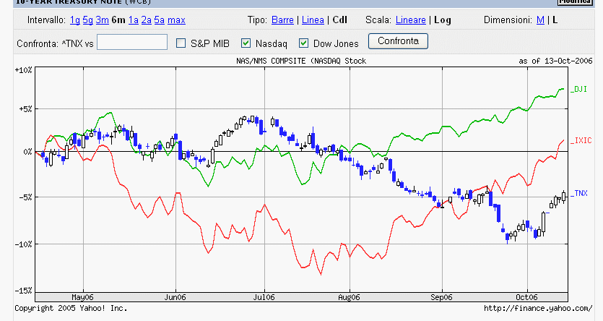Click the Copyright 2005 Yahoo! Inc. text
Viewport: 603px width, 321px height.
[71, 308]
